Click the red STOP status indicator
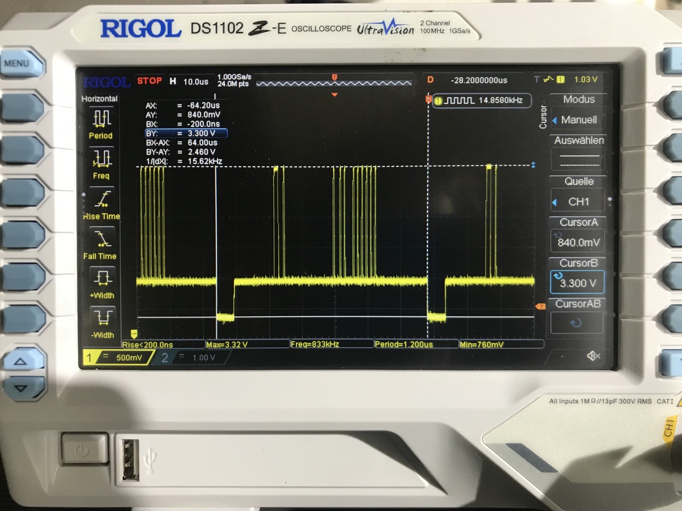The height and width of the screenshot is (511, 682). point(149,81)
